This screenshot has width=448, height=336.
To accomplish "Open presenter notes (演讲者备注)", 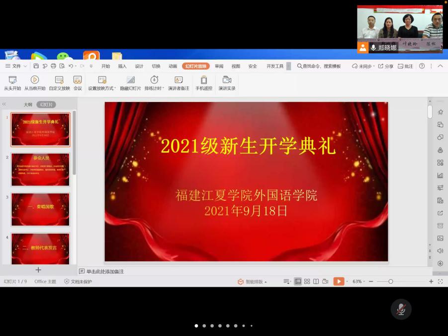I will (179, 83).
